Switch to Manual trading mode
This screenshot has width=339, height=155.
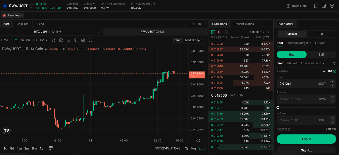point(292,34)
